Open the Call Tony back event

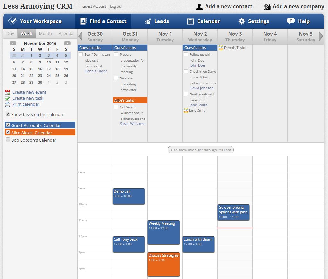(129, 244)
